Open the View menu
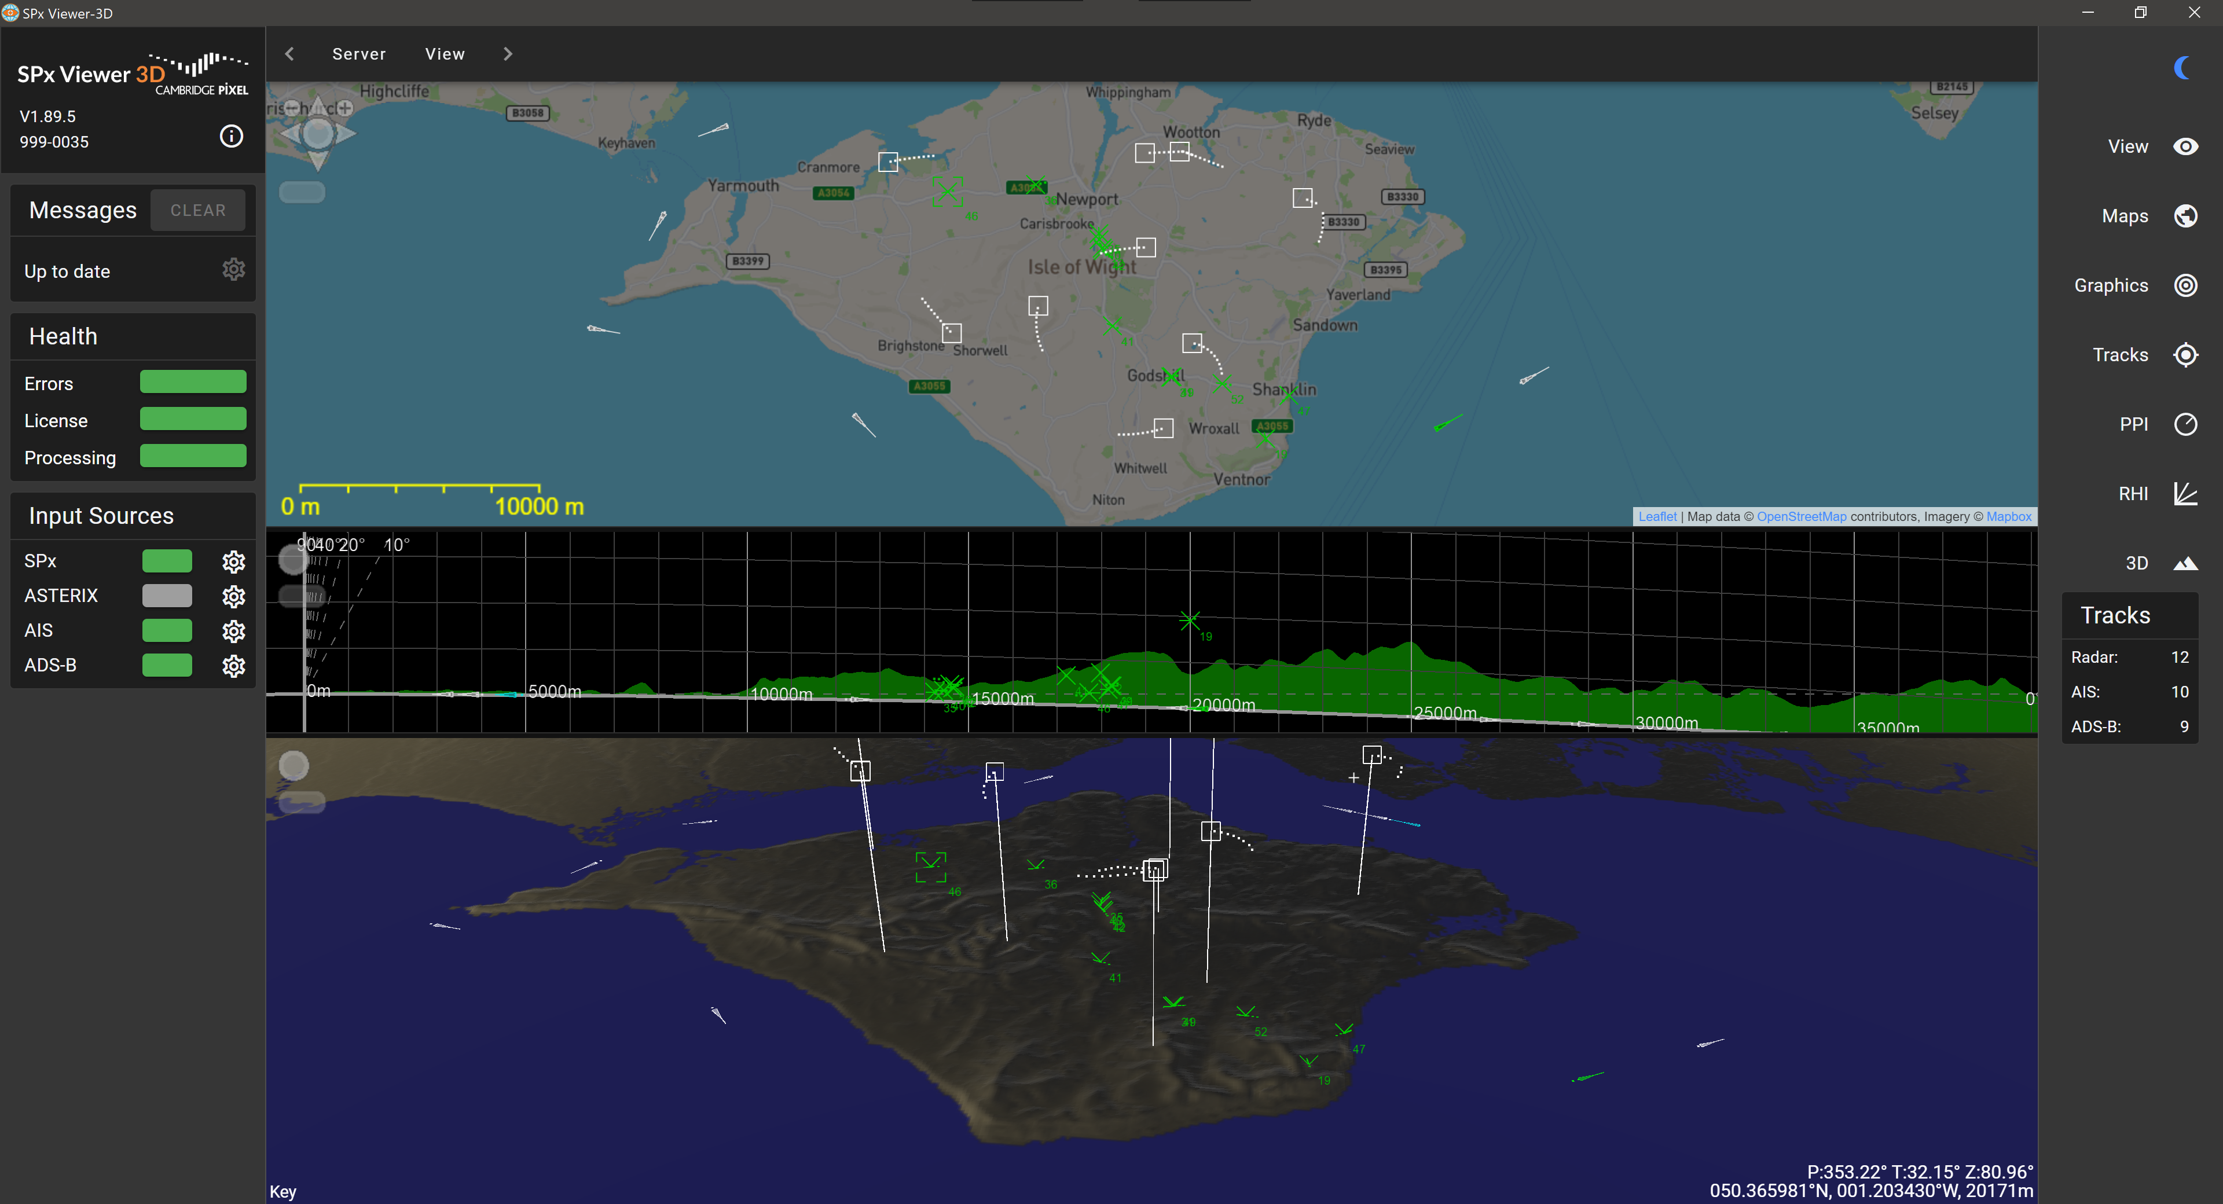 point(445,53)
